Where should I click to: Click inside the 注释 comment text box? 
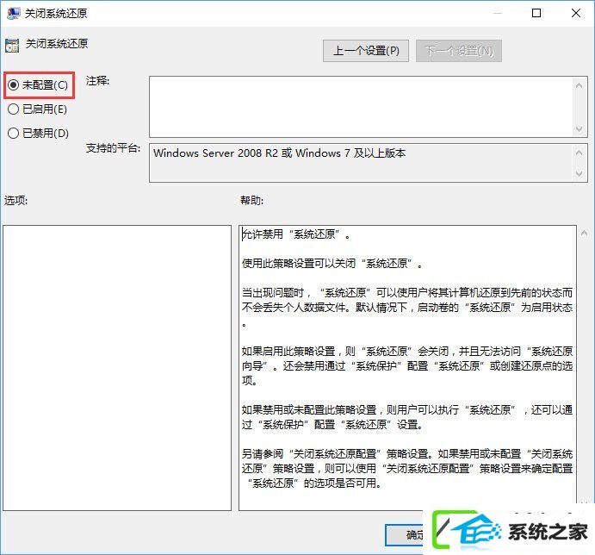tap(361, 107)
